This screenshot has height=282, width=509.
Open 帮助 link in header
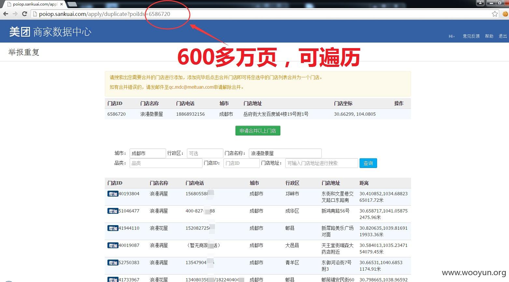(489, 36)
